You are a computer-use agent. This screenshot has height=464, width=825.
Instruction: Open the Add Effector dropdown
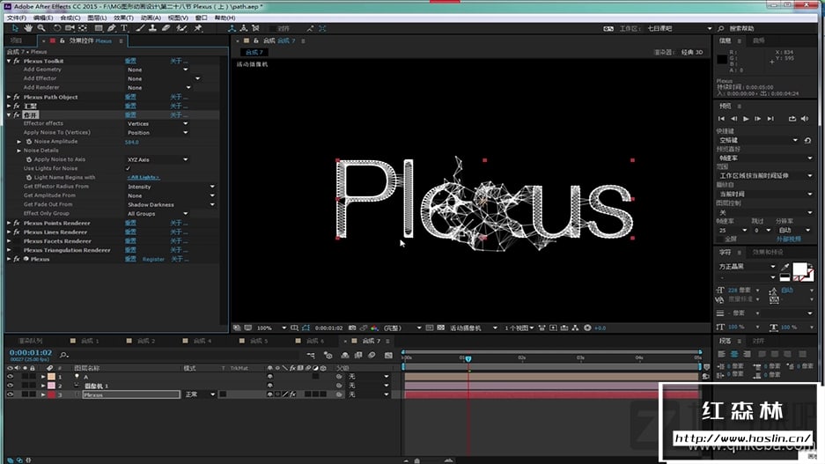[x=163, y=78]
